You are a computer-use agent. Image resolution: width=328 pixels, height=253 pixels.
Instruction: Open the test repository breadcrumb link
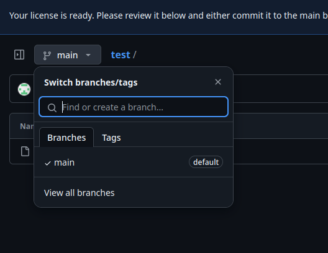click(x=121, y=55)
